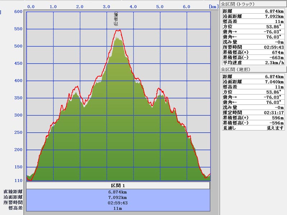Click the 累積標高(+) 596m terrain row
Screen dimensions: 287x215
[x=253, y=118]
